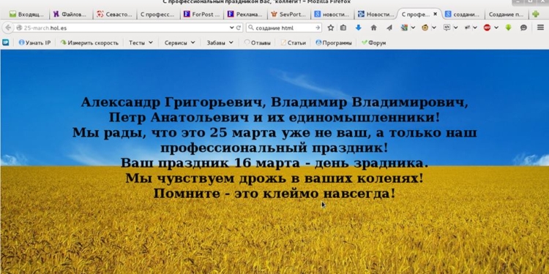Expand the Сервисы bookmarks menu
Screen dimensions: 549x274
pyautogui.click(x=179, y=42)
